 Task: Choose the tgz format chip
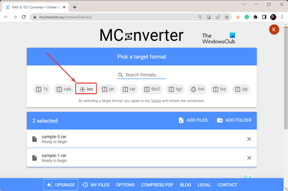point(175,89)
